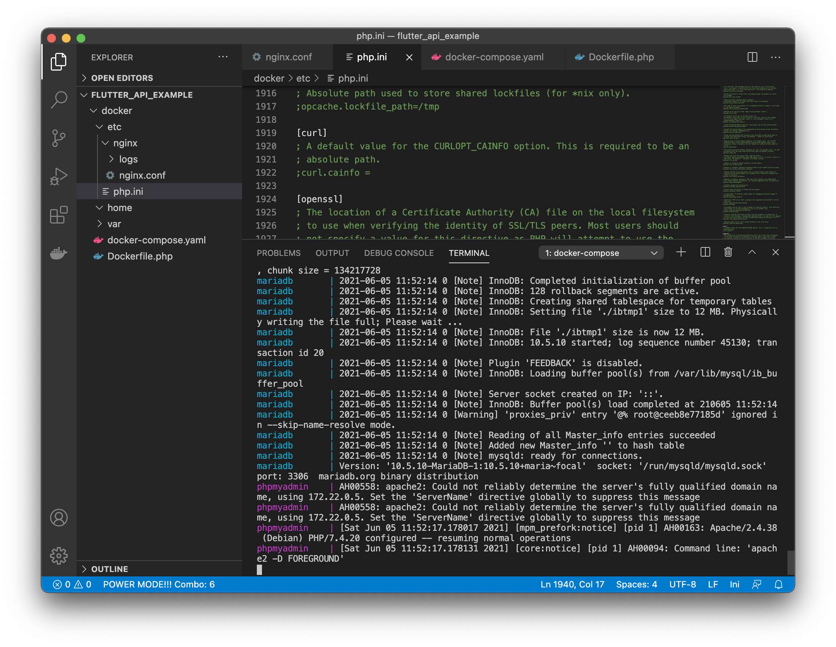Open the docker-compose terminal selector dropdown

(x=601, y=253)
